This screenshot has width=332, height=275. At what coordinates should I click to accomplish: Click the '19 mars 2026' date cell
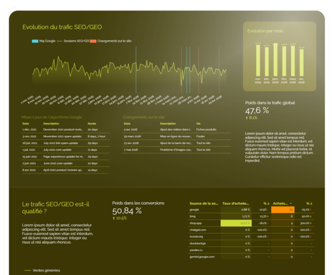(x=132, y=136)
